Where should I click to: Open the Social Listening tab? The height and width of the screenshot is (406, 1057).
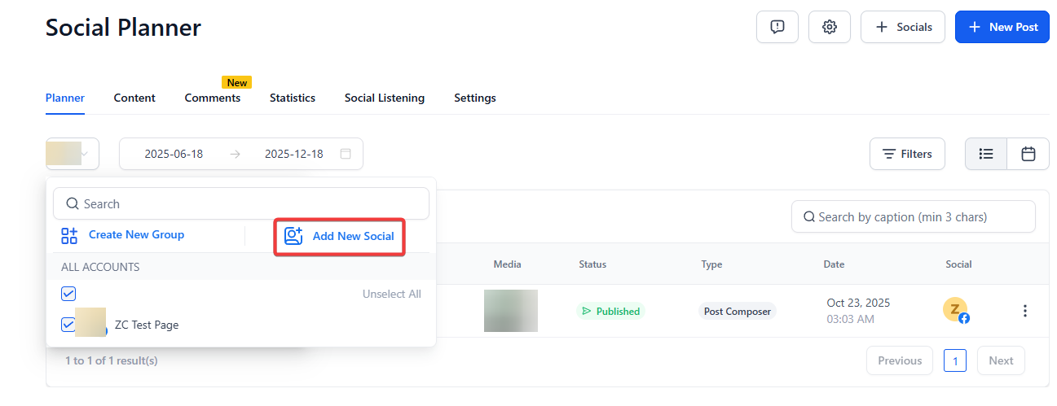[x=385, y=98]
